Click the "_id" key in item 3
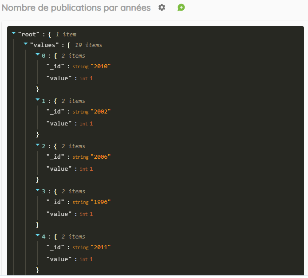 [x=55, y=202]
